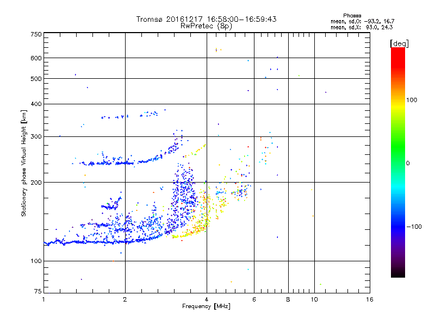Select the 'mean, sd,O: -93.2, 16.7' line
Image resolution: width=435 pixels, height=326 pixels.
point(362,21)
